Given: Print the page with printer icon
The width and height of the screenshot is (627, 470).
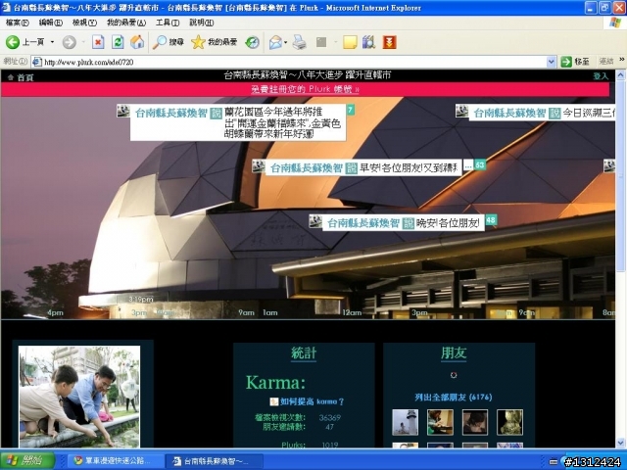Looking at the screenshot, I should click(299, 42).
